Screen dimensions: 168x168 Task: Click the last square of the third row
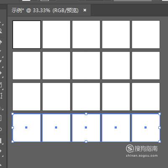pos(146,97)
